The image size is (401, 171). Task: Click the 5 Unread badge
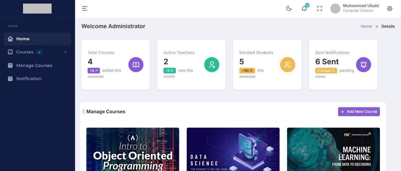tap(326, 71)
